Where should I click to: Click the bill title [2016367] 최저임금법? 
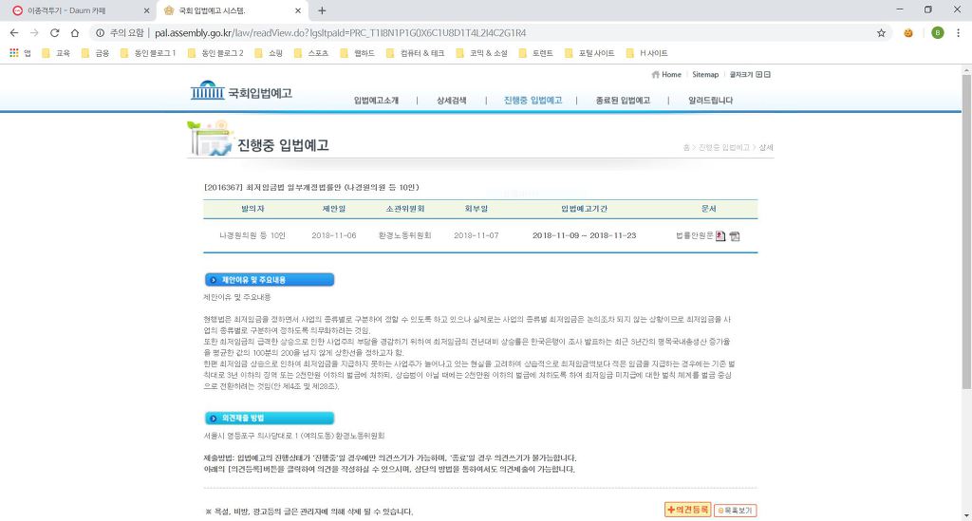(311, 187)
